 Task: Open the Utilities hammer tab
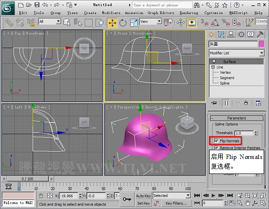point(260,35)
